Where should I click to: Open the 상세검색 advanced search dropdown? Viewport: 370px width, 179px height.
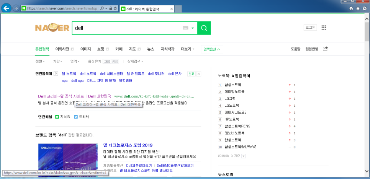point(135,61)
